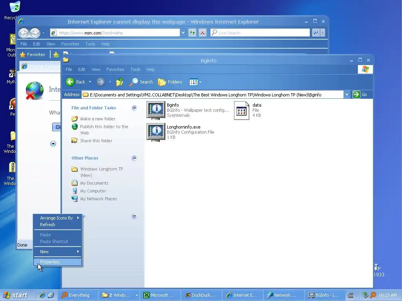This screenshot has width=402, height=301.
Task: Expand More information arrow on error page
Action: click(53, 143)
